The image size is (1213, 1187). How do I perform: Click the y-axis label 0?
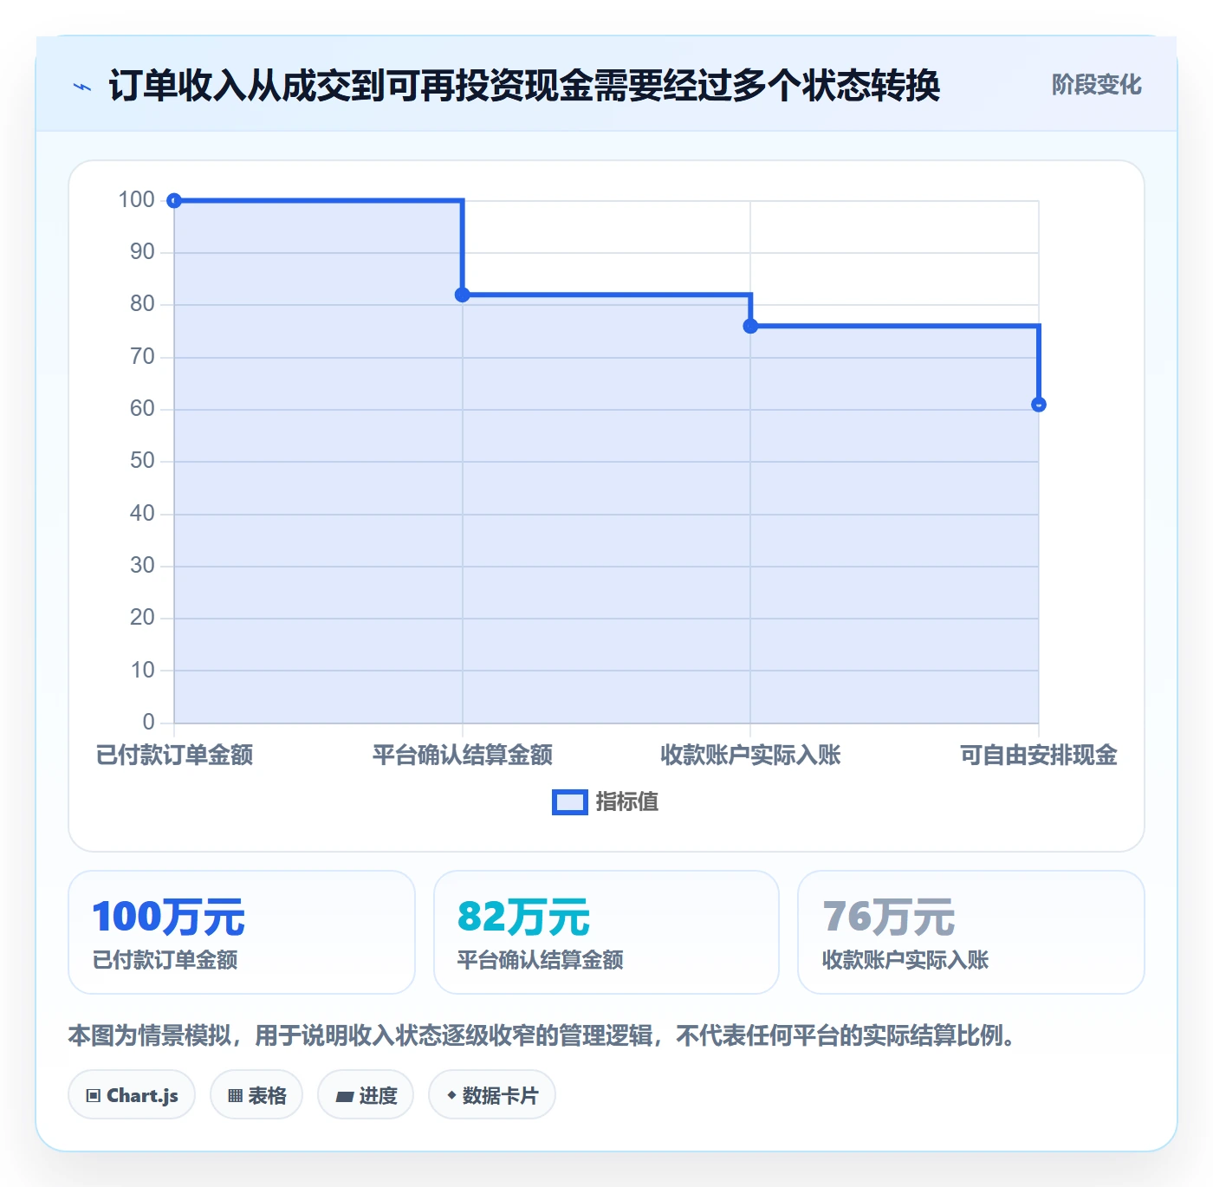pos(149,722)
